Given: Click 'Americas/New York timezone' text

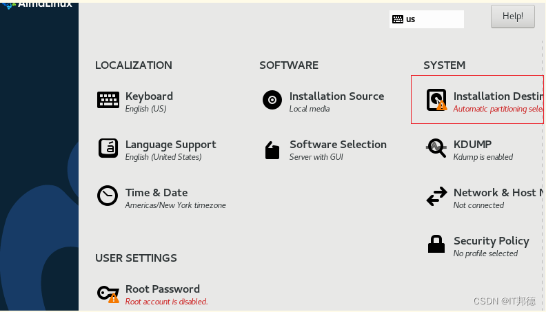Looking at the screenshot, I should pyautogui.click(x=176, y=205).
